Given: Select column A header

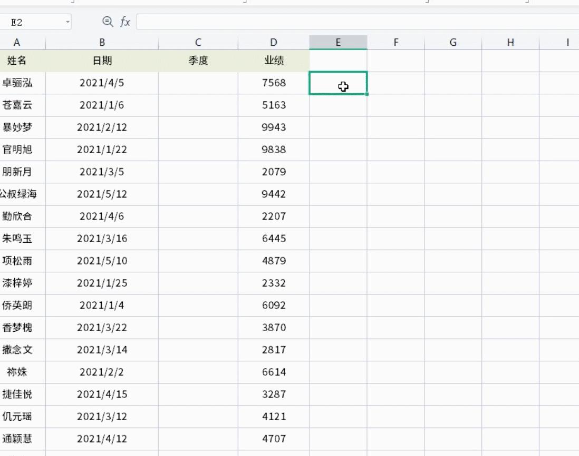Looking at the screenshot, I should tap(22, 43).
